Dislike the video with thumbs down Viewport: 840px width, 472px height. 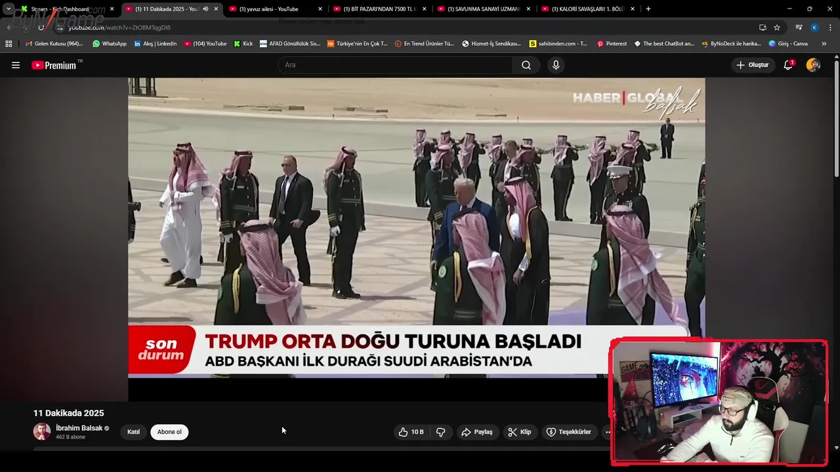pos(441,432)
